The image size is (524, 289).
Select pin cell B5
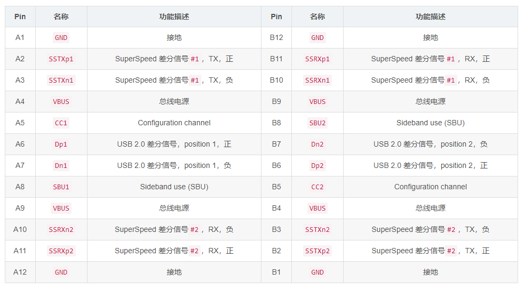(x=276, y=187)
